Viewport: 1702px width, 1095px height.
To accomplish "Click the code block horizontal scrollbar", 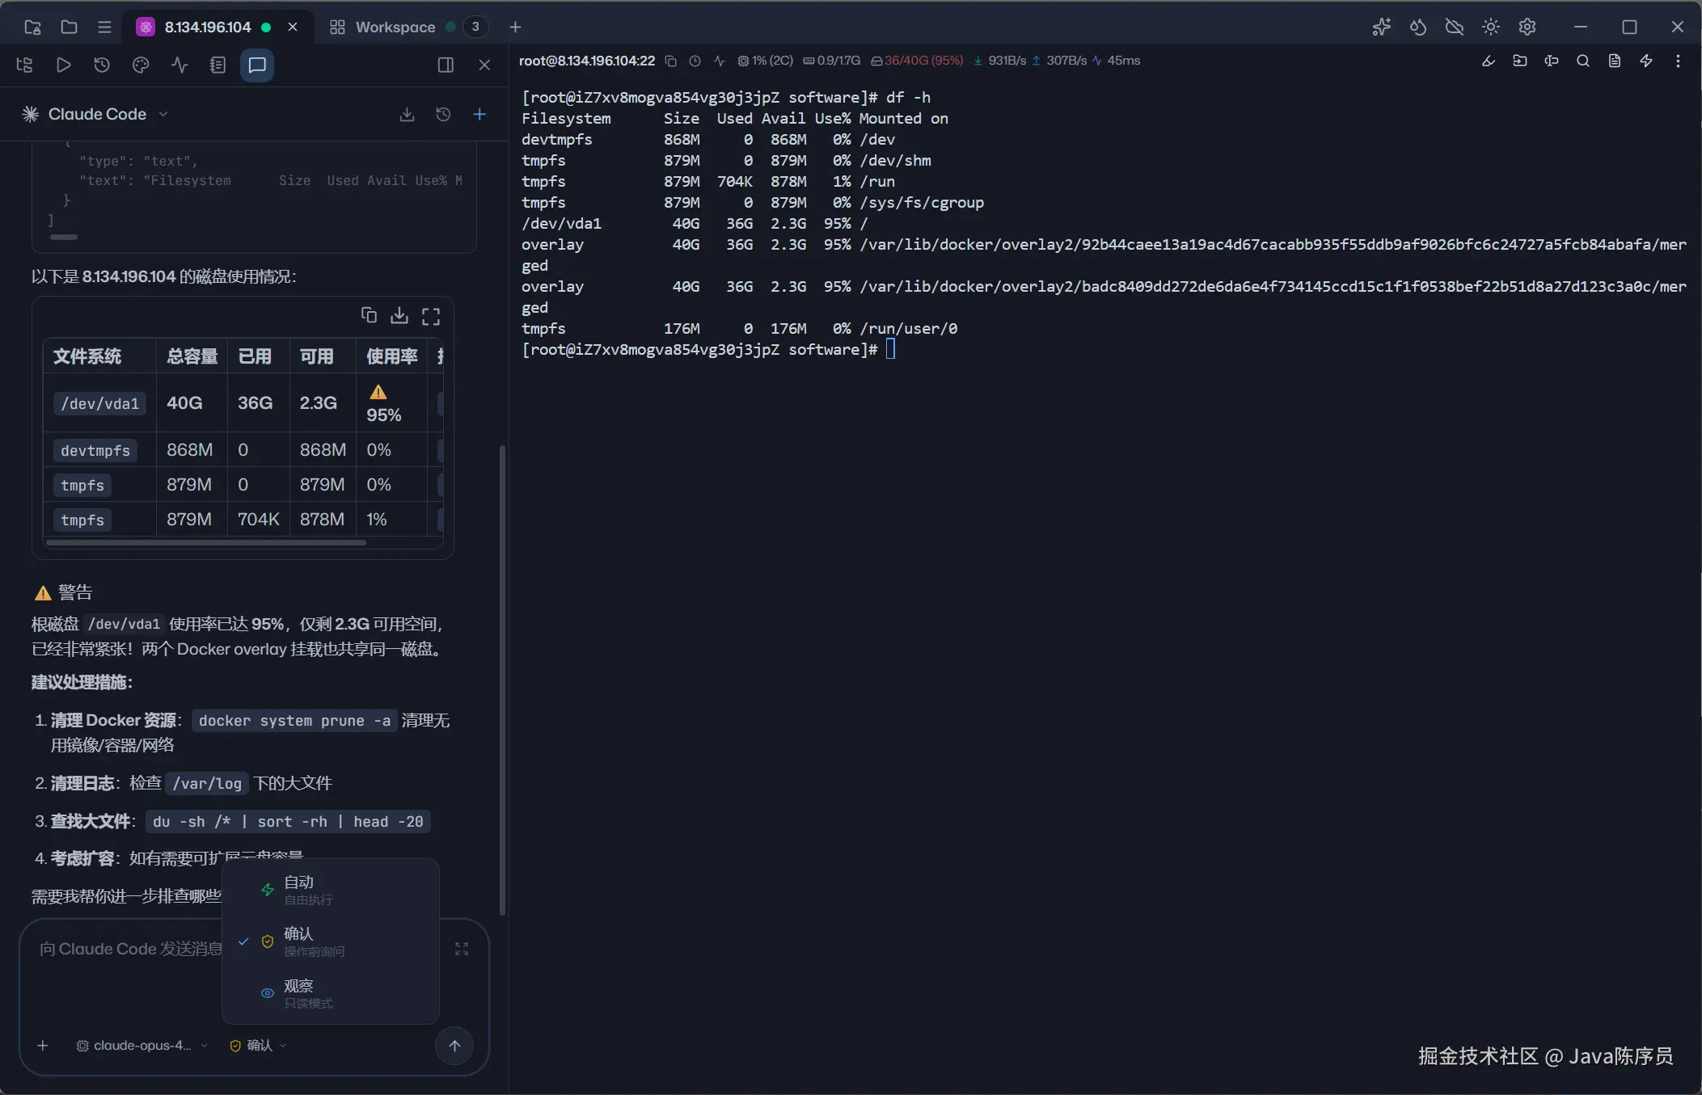I will coord(64,237).
